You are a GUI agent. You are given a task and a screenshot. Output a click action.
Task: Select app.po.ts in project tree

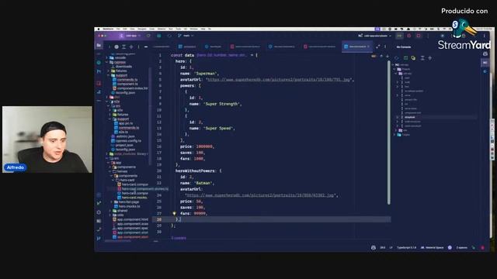click(x=123, y=123)
